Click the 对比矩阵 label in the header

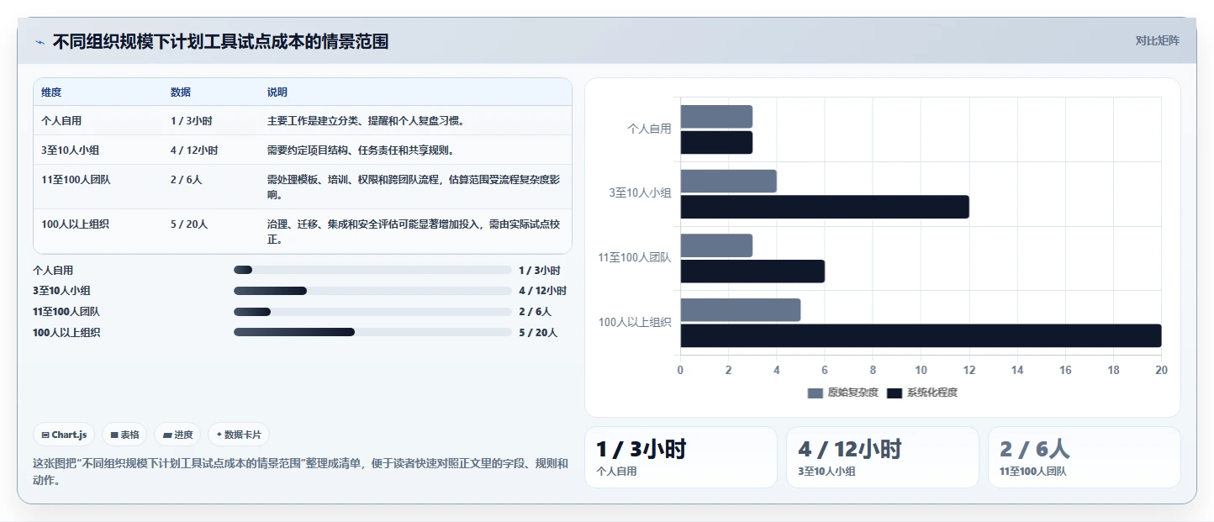1157,40
